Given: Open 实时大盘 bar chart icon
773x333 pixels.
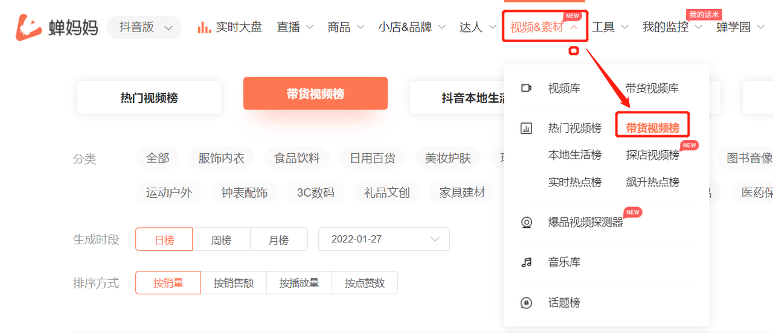Looking at the screenshot, I should pyautogui.click(x=204, y=27).
